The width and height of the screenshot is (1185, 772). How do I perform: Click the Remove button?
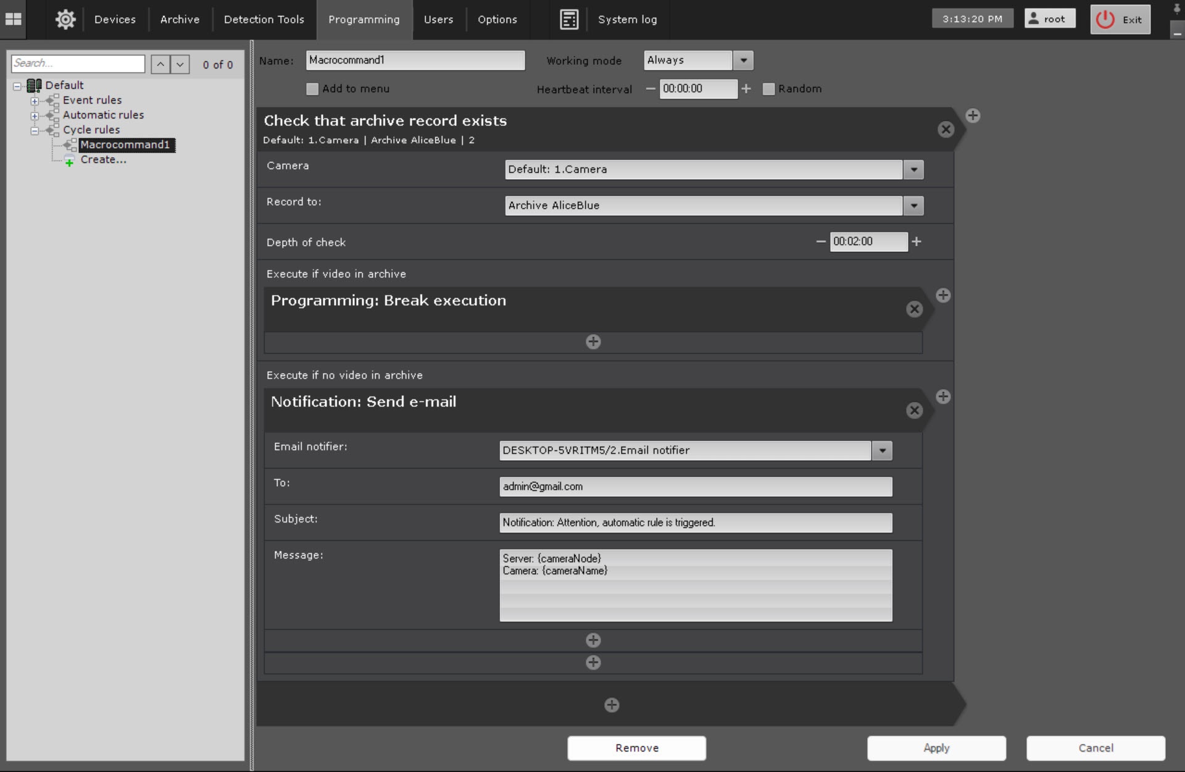coord(636,748)
